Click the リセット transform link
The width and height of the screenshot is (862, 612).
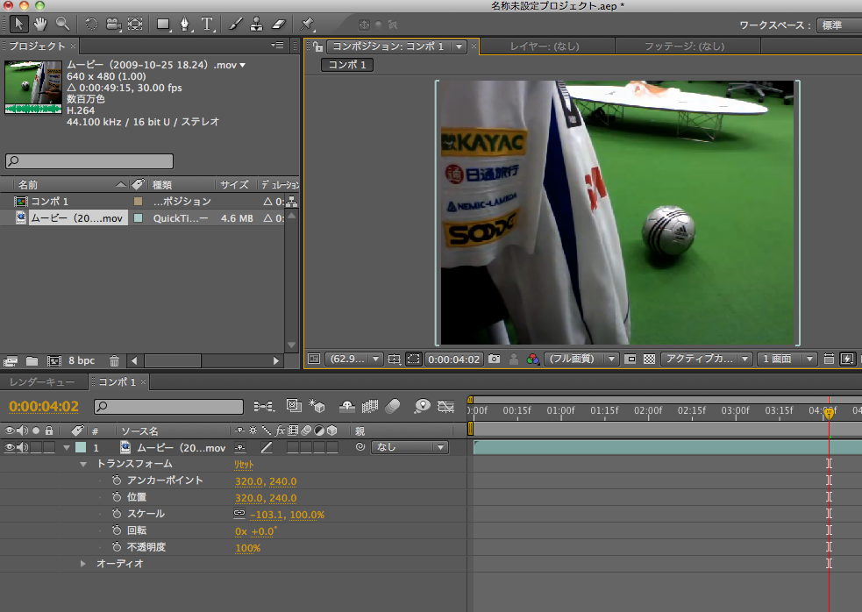pos(244,465)
